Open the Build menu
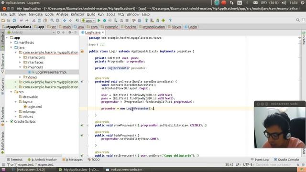Viewport: 306px width, 172px height. click(91, 14)
